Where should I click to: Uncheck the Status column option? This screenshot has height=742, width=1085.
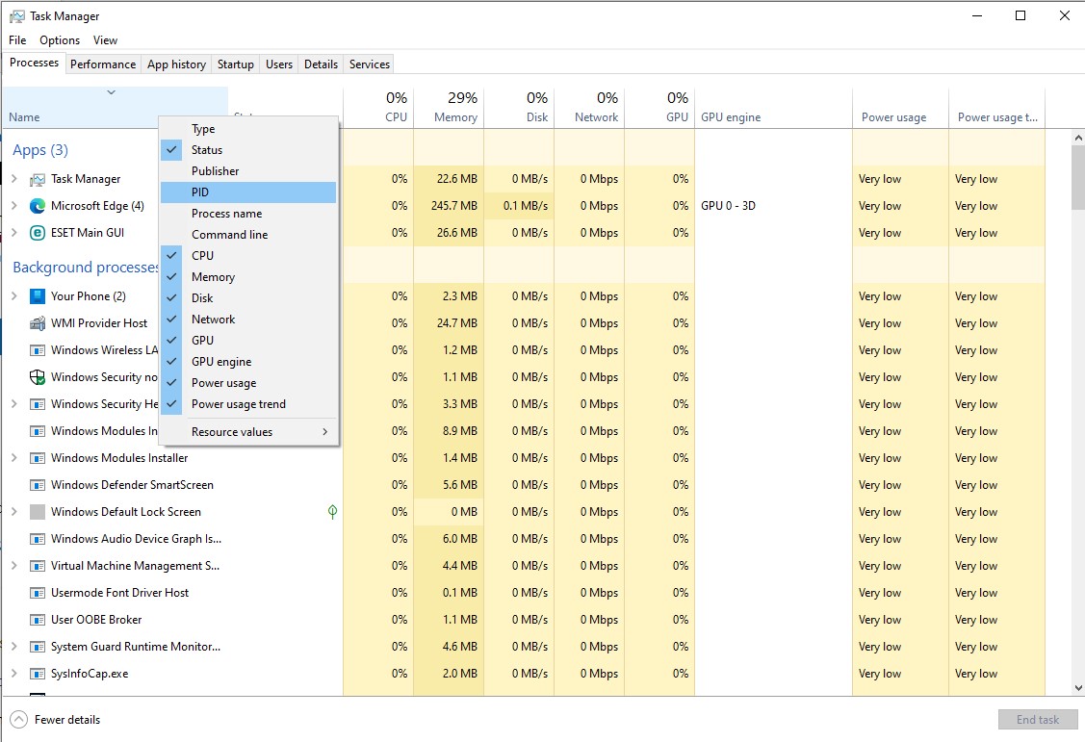pos(247,150)
